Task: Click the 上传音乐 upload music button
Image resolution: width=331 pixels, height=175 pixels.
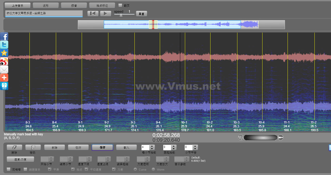Action: (18, 5)
